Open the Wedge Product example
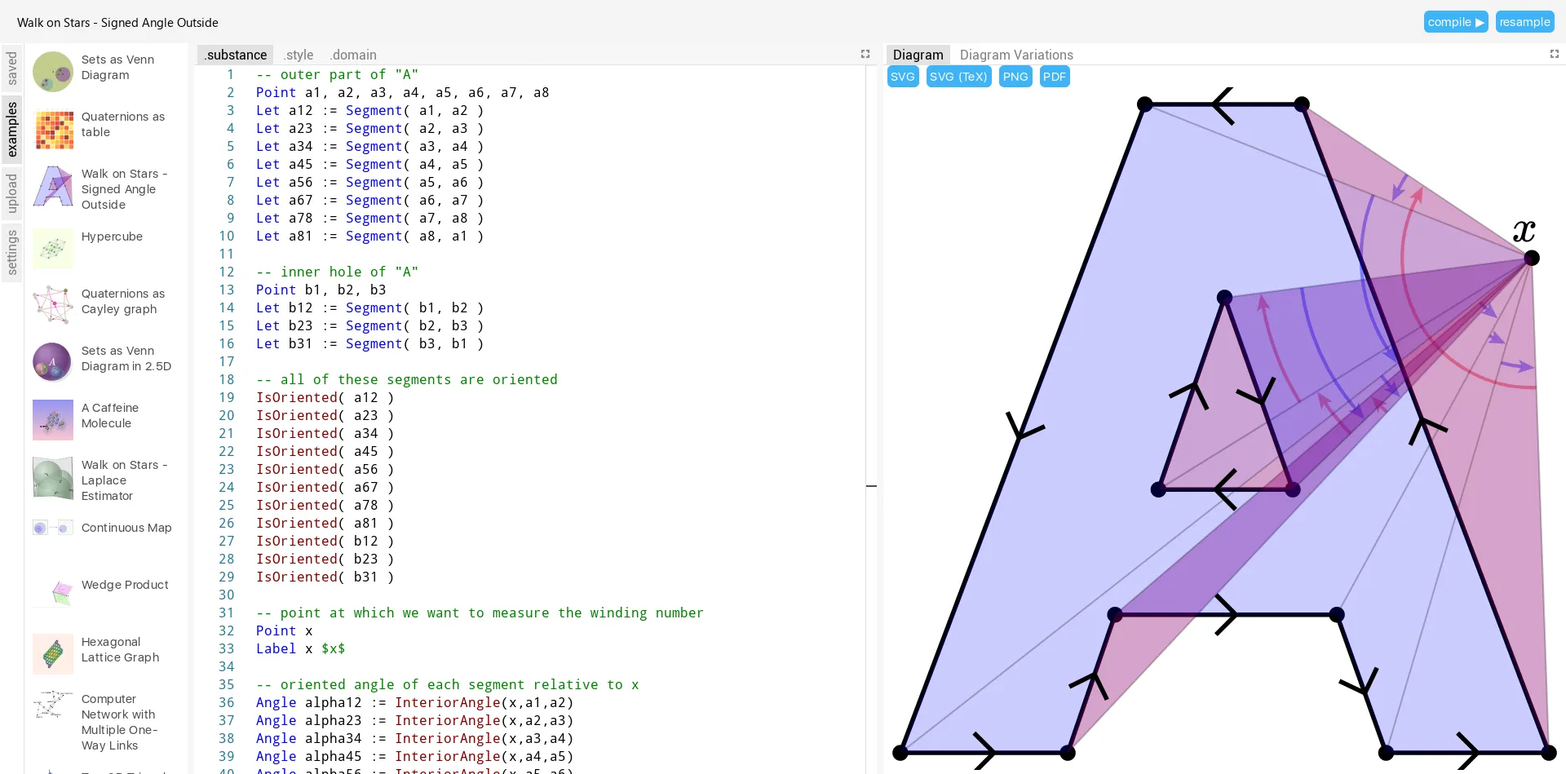The height and width of the screenshot is (774, 1566). (x=124, y=585)
